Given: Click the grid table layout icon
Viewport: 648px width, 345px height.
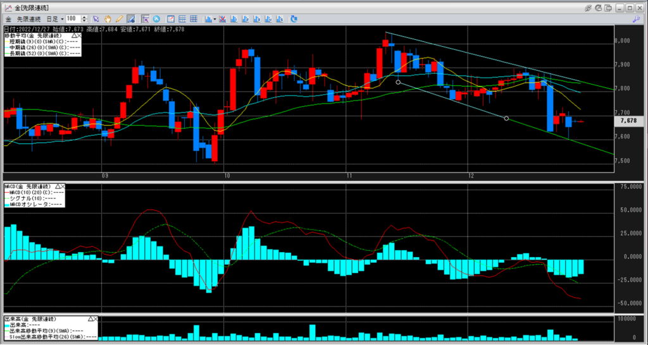Looking at the screenshot, I should pos(194,18).
